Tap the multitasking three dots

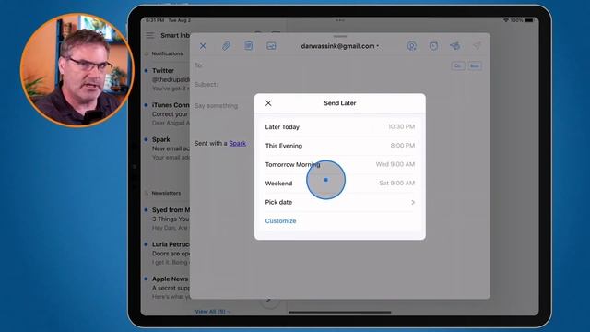pyautogui.click(x=340, y=20)
